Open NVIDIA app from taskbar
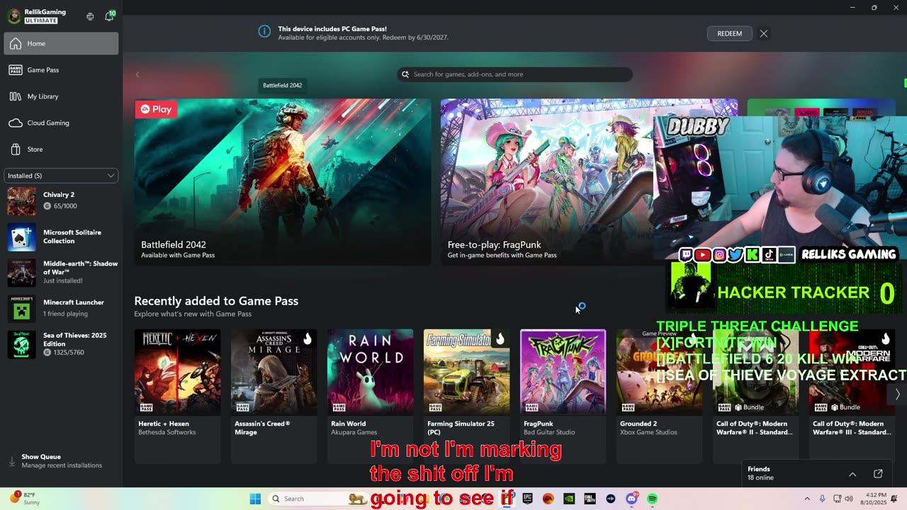 (569, 499)
